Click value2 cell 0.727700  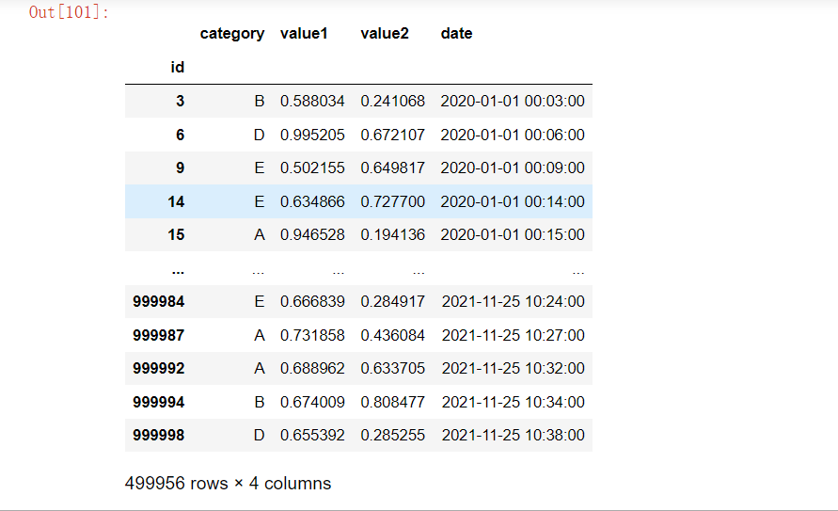tap(393, 201)
